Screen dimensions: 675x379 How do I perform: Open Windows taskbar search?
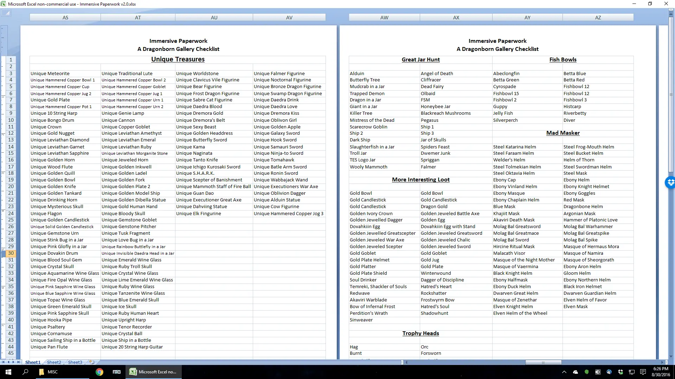[25, 372]
